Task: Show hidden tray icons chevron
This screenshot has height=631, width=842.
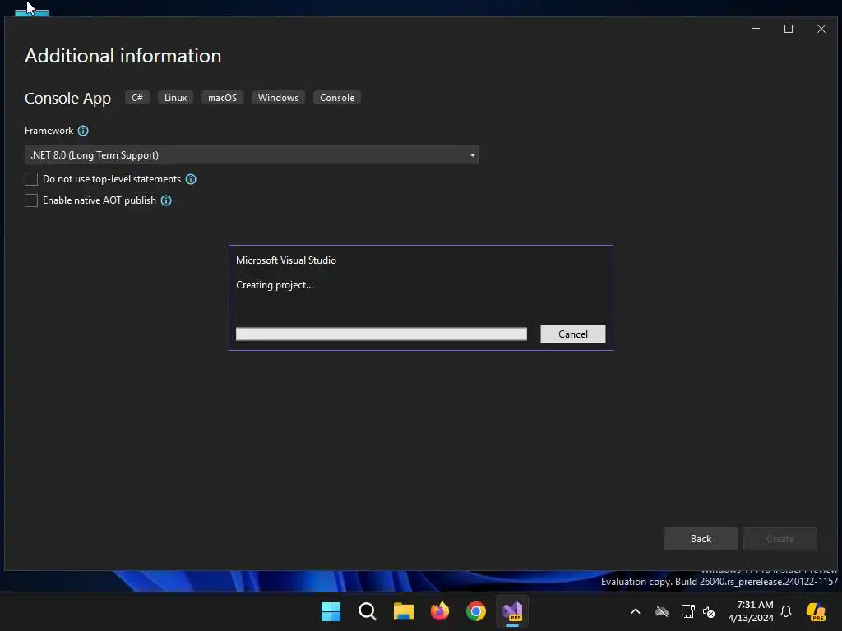Action: coord(636,611)
